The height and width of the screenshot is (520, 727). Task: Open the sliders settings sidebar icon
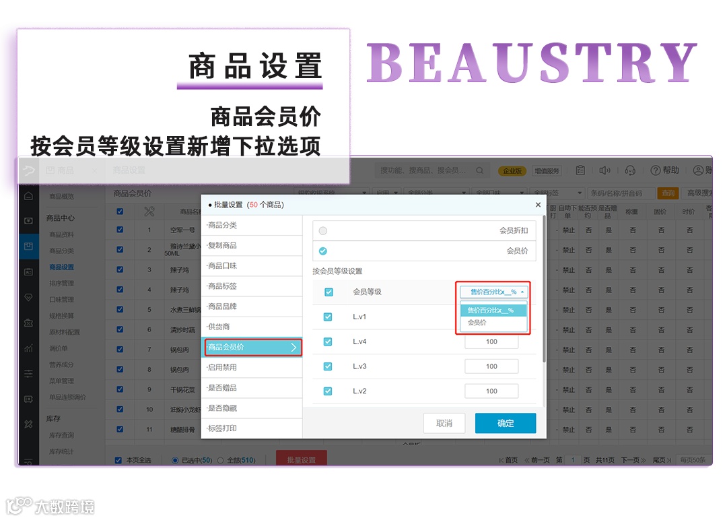click(x=28, y=373)
